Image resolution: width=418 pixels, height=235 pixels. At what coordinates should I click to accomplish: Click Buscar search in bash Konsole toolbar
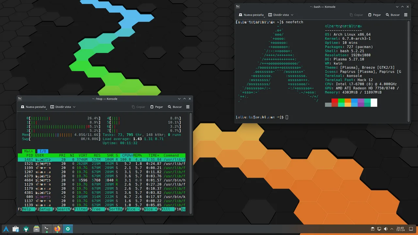393,15
